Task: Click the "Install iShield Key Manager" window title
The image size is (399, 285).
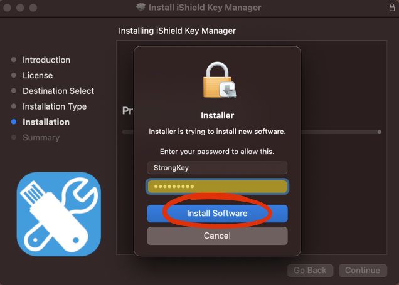Action: tap(205, 8)
